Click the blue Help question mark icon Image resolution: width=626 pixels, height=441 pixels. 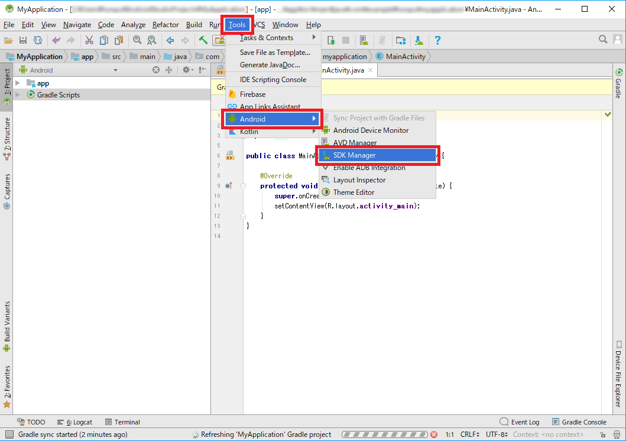(x=437, y=40)
